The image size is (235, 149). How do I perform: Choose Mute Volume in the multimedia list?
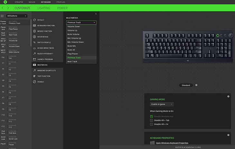coord(81,34)
